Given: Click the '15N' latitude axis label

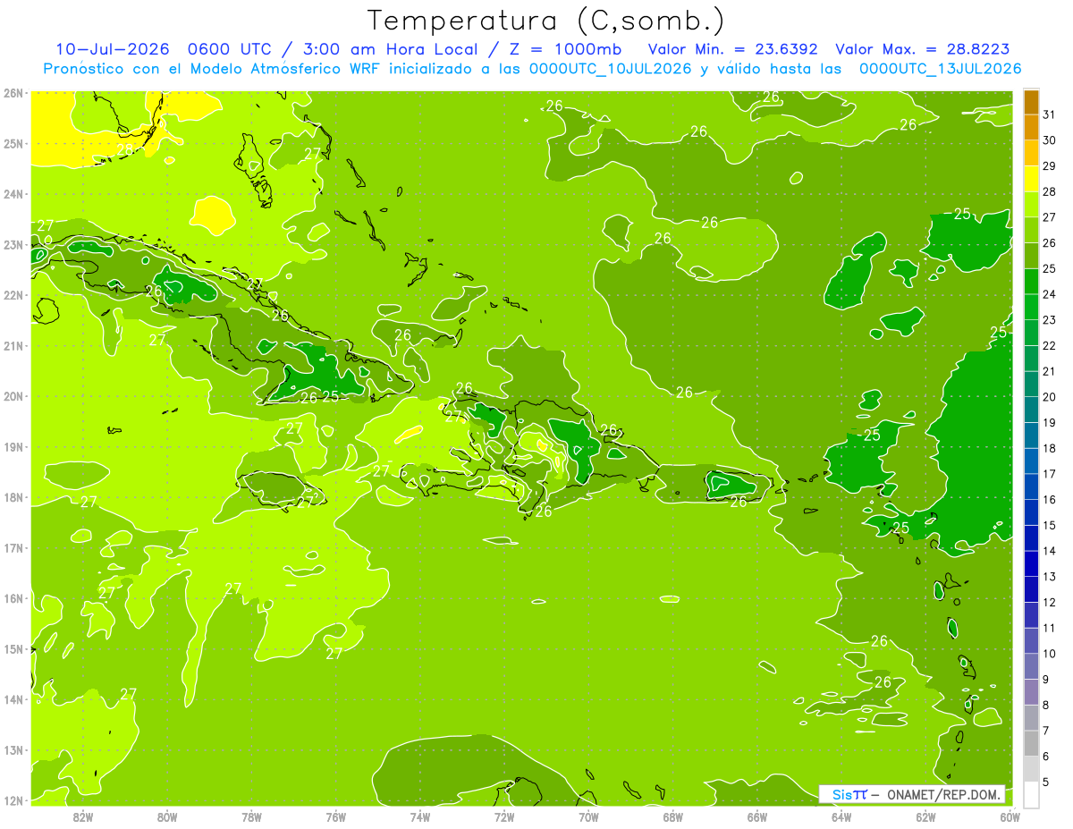Looking at the screenshot, I should click(13, 649).
